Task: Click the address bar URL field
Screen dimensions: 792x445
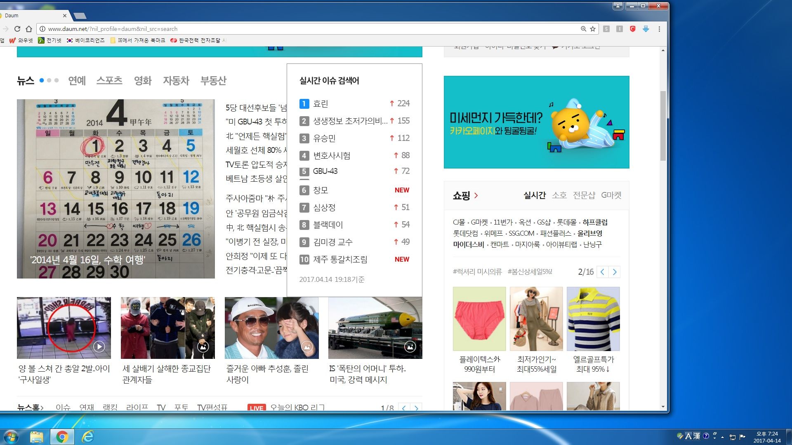Action: 309,29
